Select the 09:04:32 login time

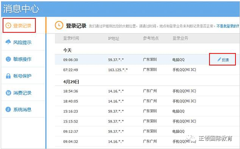click(70, 141)
